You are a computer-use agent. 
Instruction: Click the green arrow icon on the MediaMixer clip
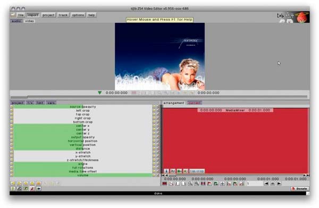(x=180, y=171)
